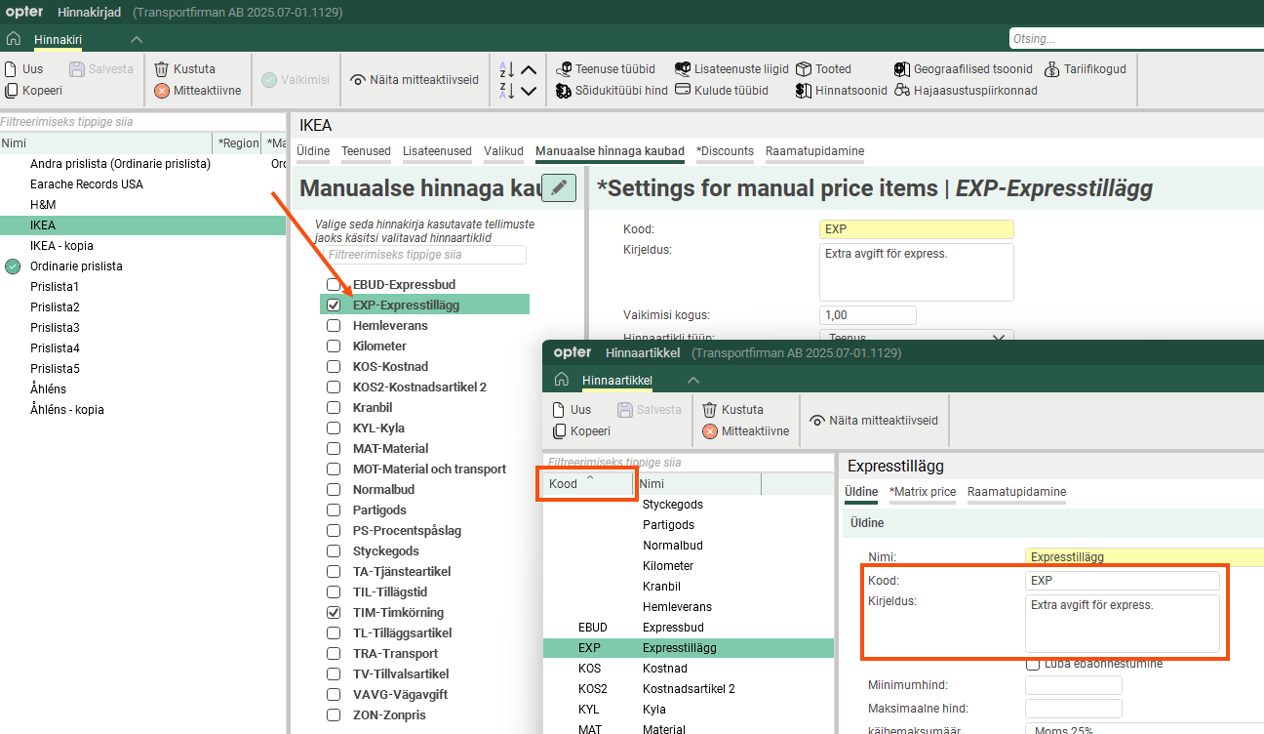The image size is (1264, 734).
Task: Collapse ribbon chevron next to Hinnakiri
Action: tap(137, 39)
